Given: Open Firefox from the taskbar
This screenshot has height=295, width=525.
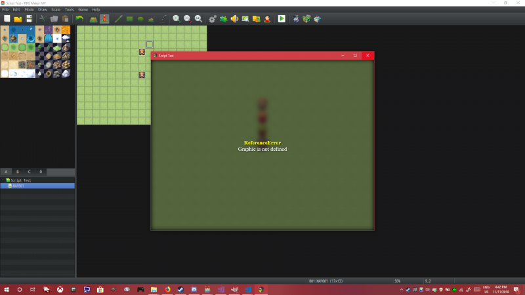Looking at the screenshot, I should (167, 290).
